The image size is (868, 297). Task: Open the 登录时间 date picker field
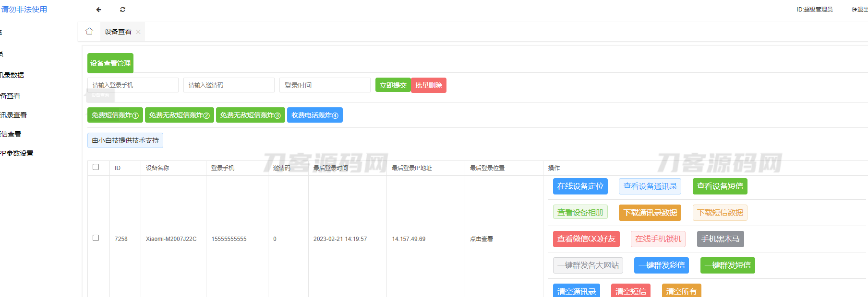(325, 85)
